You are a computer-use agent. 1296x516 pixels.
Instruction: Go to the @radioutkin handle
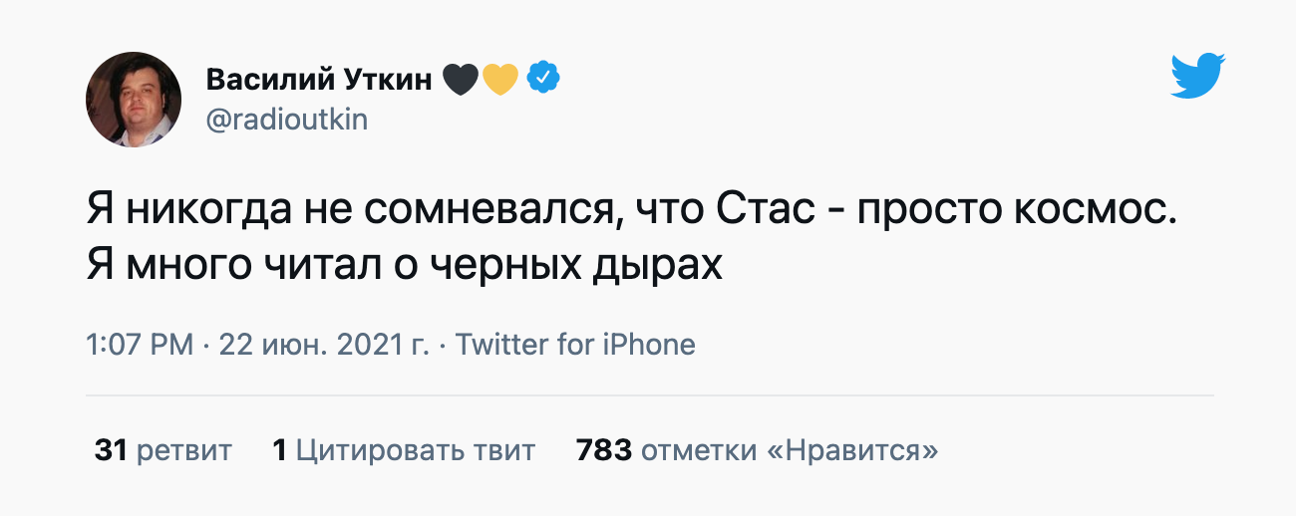point(287,120)
